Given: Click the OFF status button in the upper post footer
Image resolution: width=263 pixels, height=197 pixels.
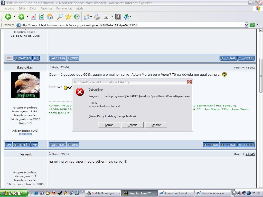Looking at the screenshot, I should tap(10, 58).
